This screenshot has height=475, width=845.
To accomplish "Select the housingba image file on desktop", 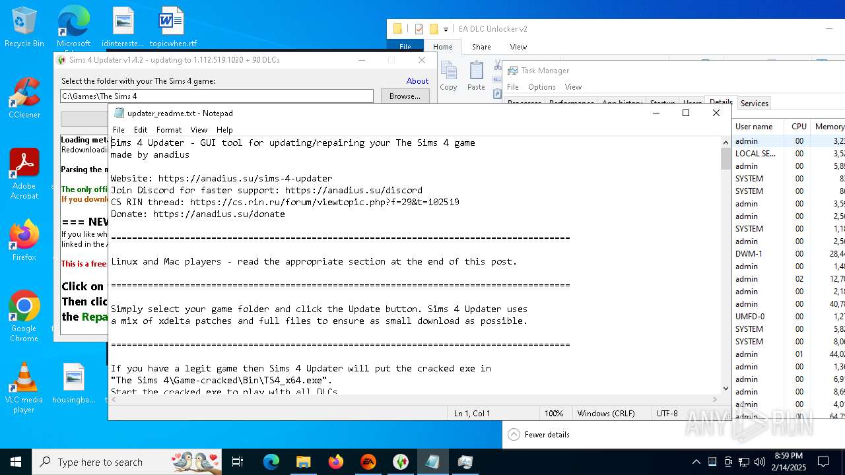I will pos(73,383).
